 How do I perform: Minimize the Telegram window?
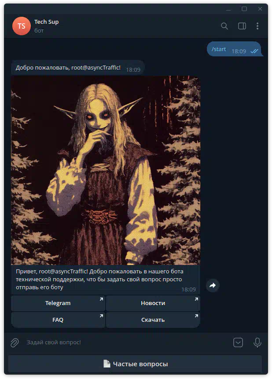[228, 9]
